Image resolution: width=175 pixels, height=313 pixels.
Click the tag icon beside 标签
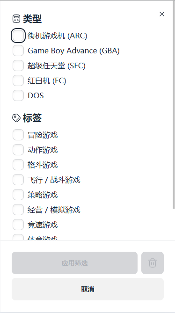click(x=16, y=118)
